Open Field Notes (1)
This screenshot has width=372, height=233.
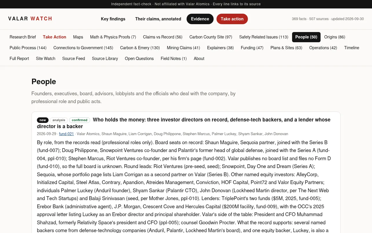pos(174,59)
